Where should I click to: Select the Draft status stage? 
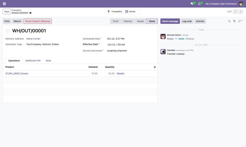coord(116,21)
